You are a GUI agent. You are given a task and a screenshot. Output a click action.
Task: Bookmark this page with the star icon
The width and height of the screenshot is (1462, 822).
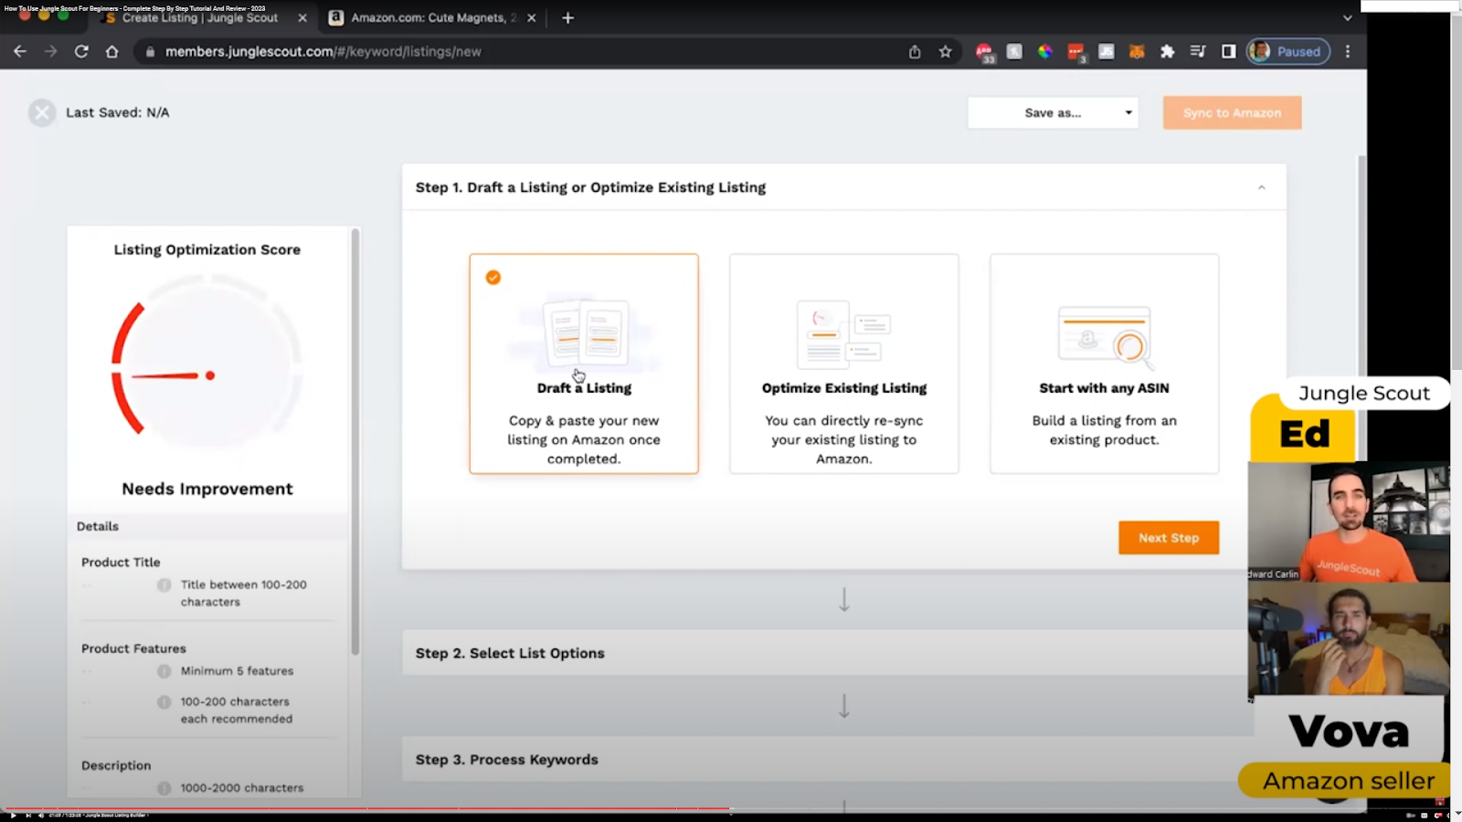[x=946, y=52]
